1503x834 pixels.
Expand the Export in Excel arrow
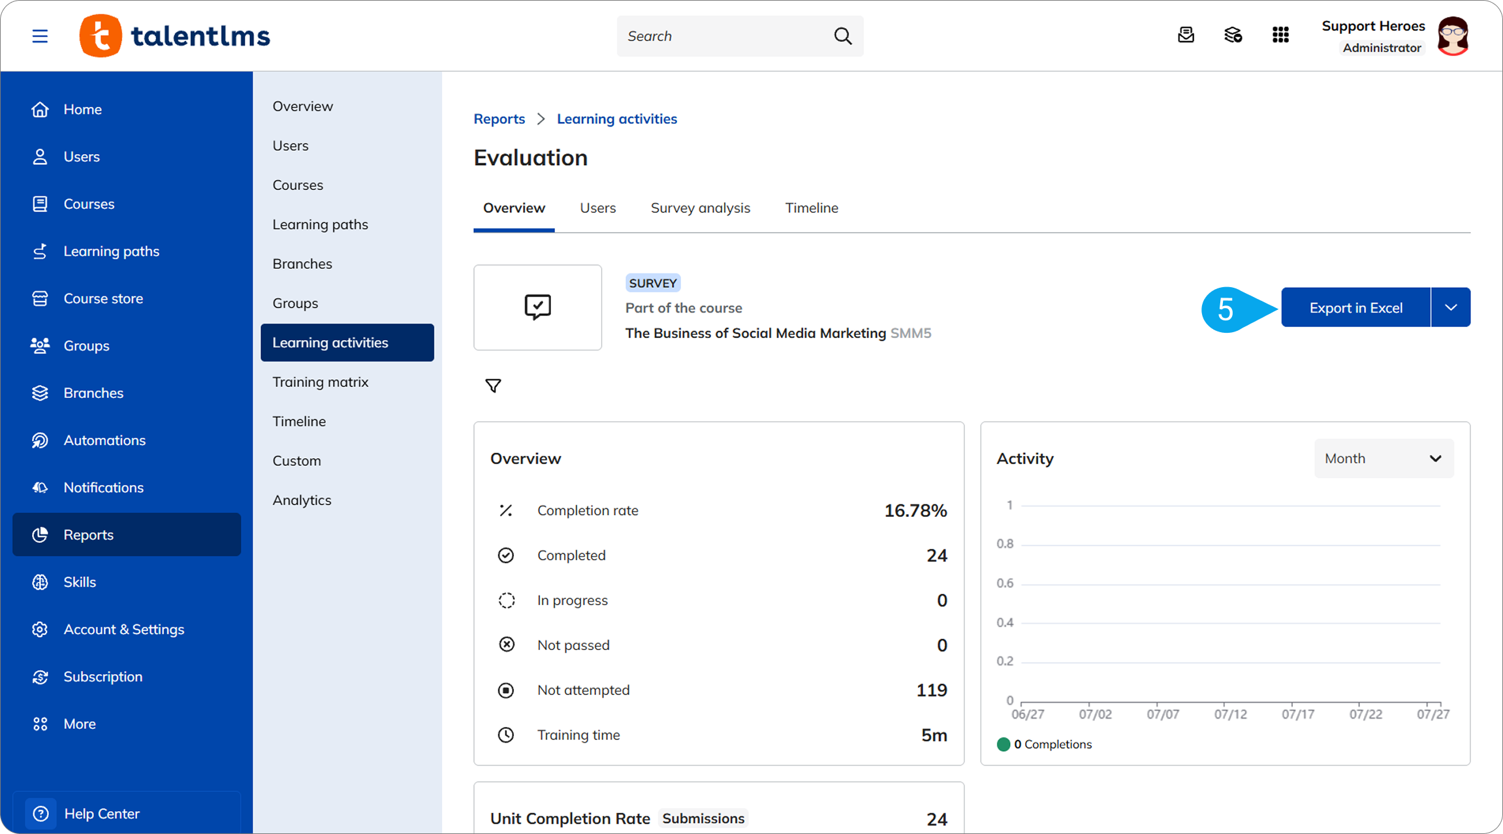pyautogui.click(x=1451, y=307)
